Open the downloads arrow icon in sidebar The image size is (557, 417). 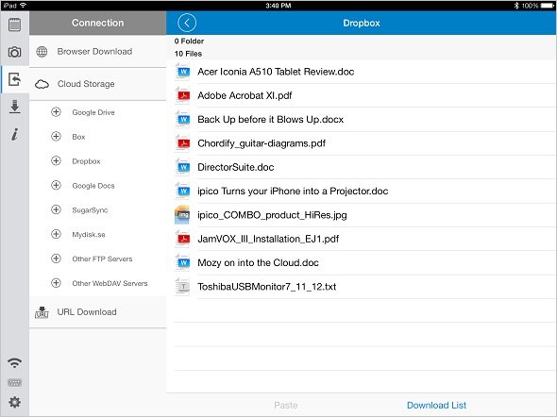(x=14, y=107)
